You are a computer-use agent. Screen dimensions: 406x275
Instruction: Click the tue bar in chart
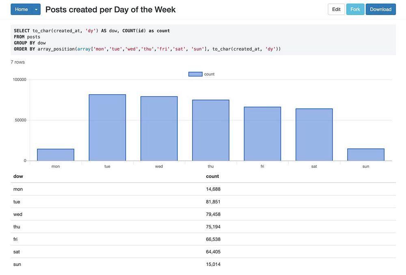coord(107,128)
